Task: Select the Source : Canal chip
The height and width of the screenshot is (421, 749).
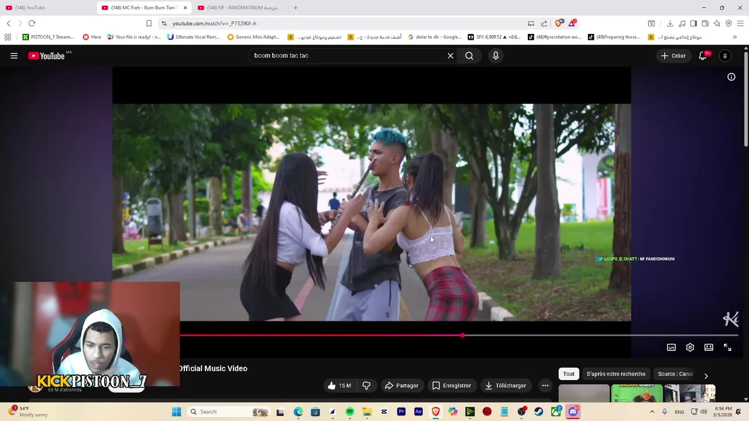Action: (x=675, y=374)
